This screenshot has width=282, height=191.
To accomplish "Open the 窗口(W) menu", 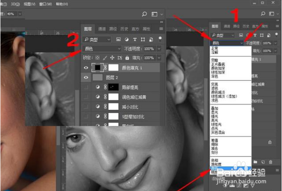I will point(46,4).
